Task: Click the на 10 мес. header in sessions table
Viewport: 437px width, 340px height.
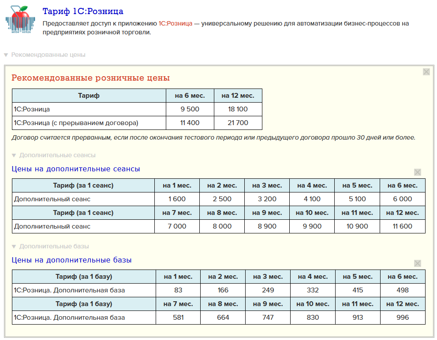Action: click(312, 213)
